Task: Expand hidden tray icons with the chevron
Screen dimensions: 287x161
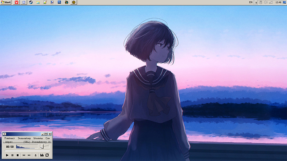Action: click(x=256, y=2)
